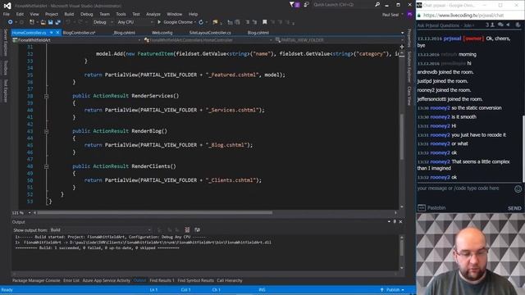525x295 pixels.
Task: Click the Save file icon
Action: 50,22
